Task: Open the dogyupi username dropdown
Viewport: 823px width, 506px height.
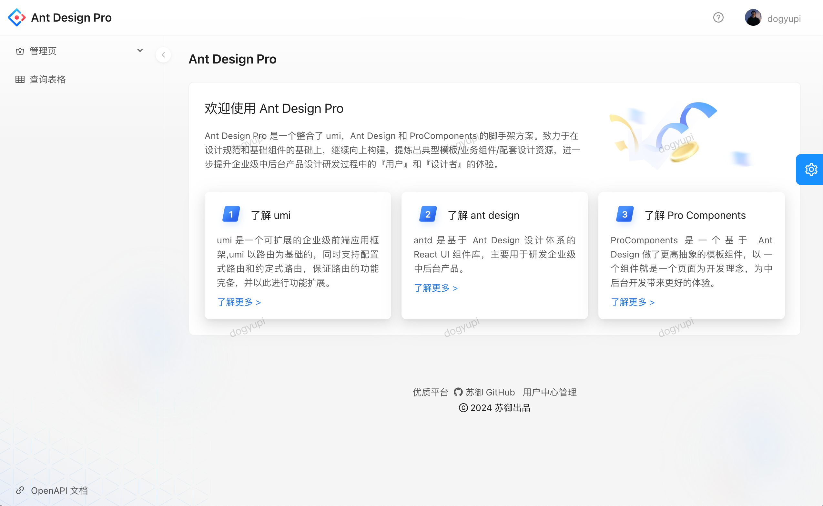Action: tap(784, 19)
